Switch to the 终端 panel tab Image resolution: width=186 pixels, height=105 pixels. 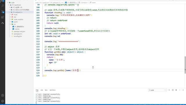pos(37,90)
